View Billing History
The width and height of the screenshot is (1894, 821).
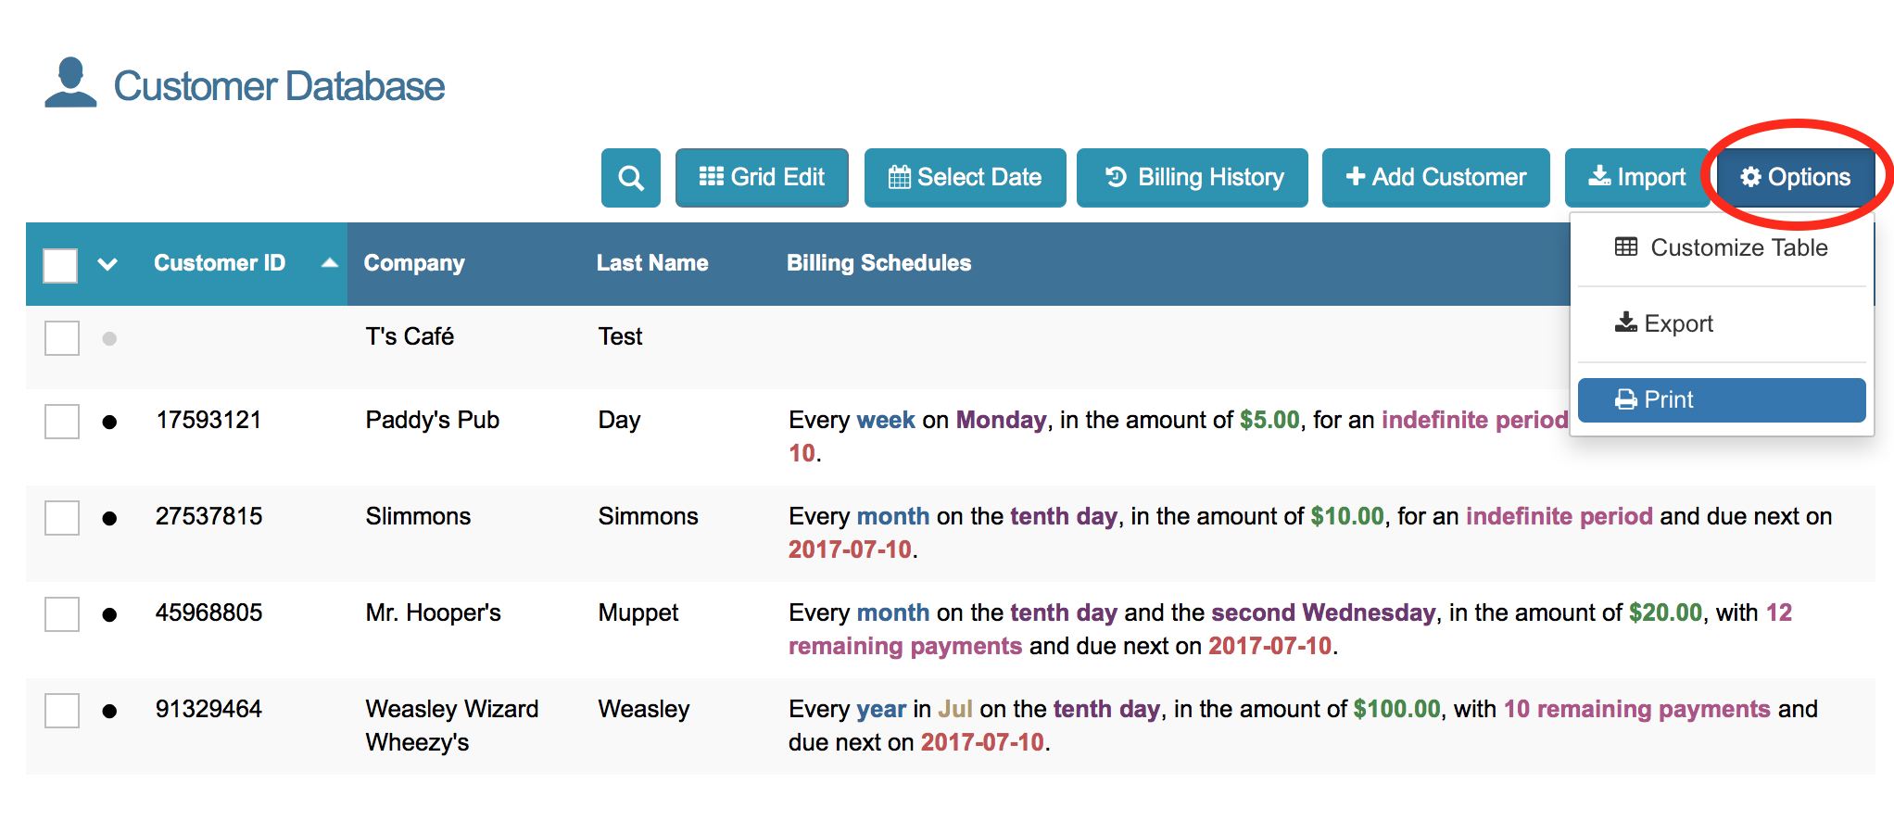coord(1193,178)
